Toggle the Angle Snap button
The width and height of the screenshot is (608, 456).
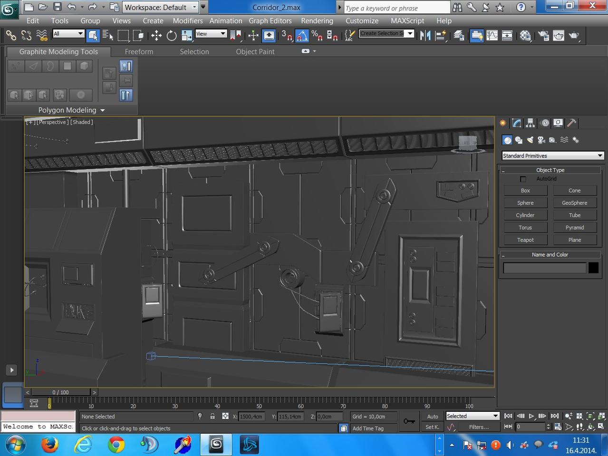(x=302, y=36)
